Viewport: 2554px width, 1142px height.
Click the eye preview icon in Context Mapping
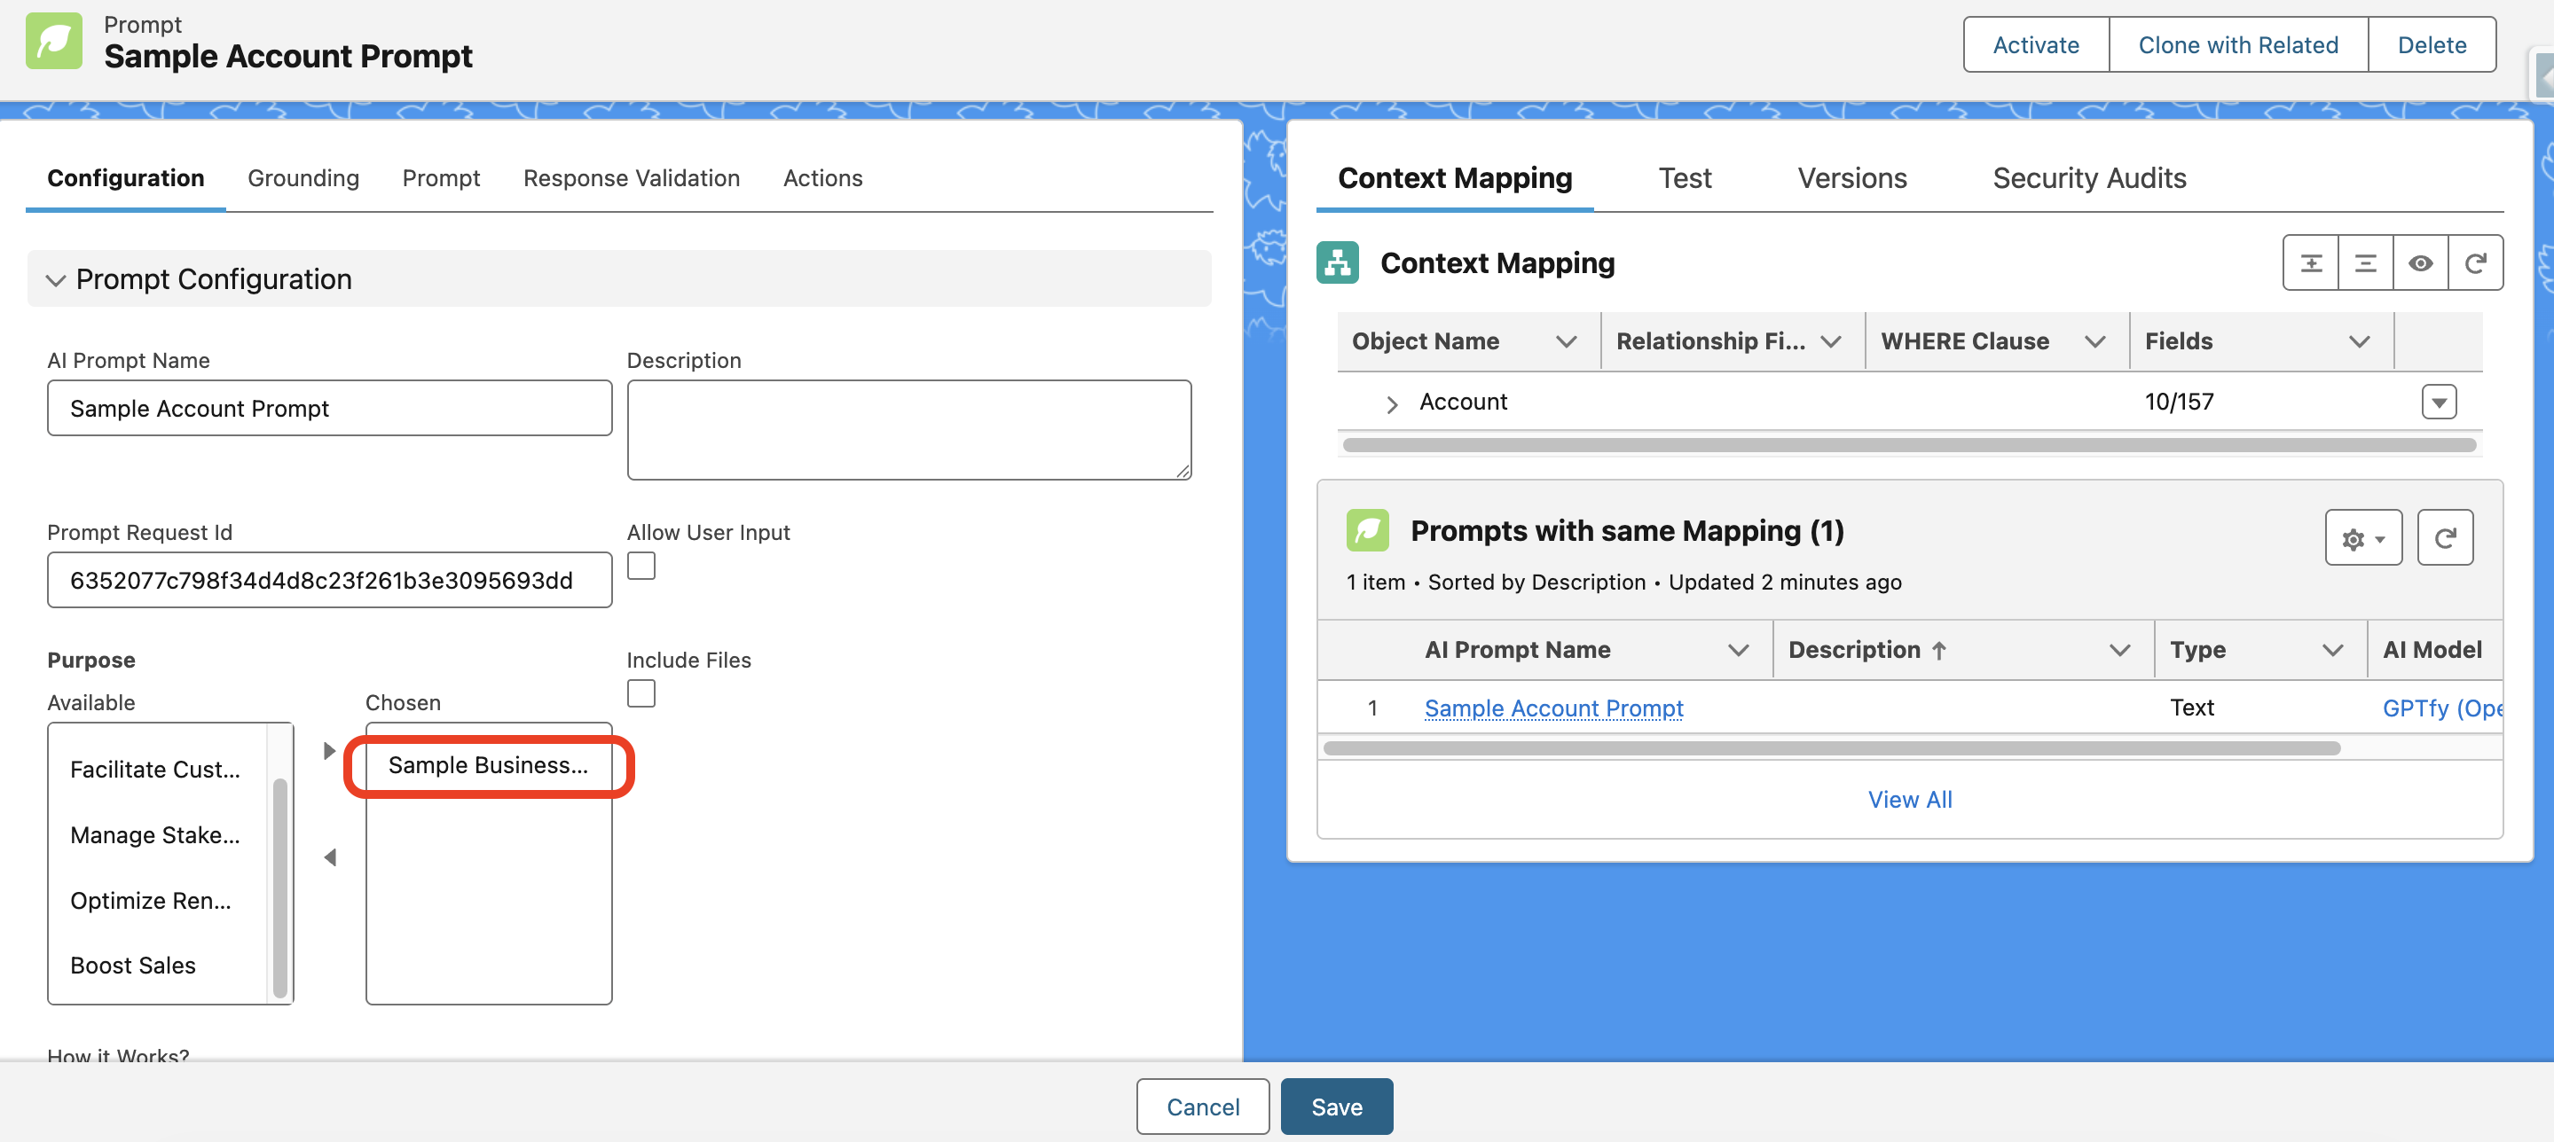tap(2420, 262)
